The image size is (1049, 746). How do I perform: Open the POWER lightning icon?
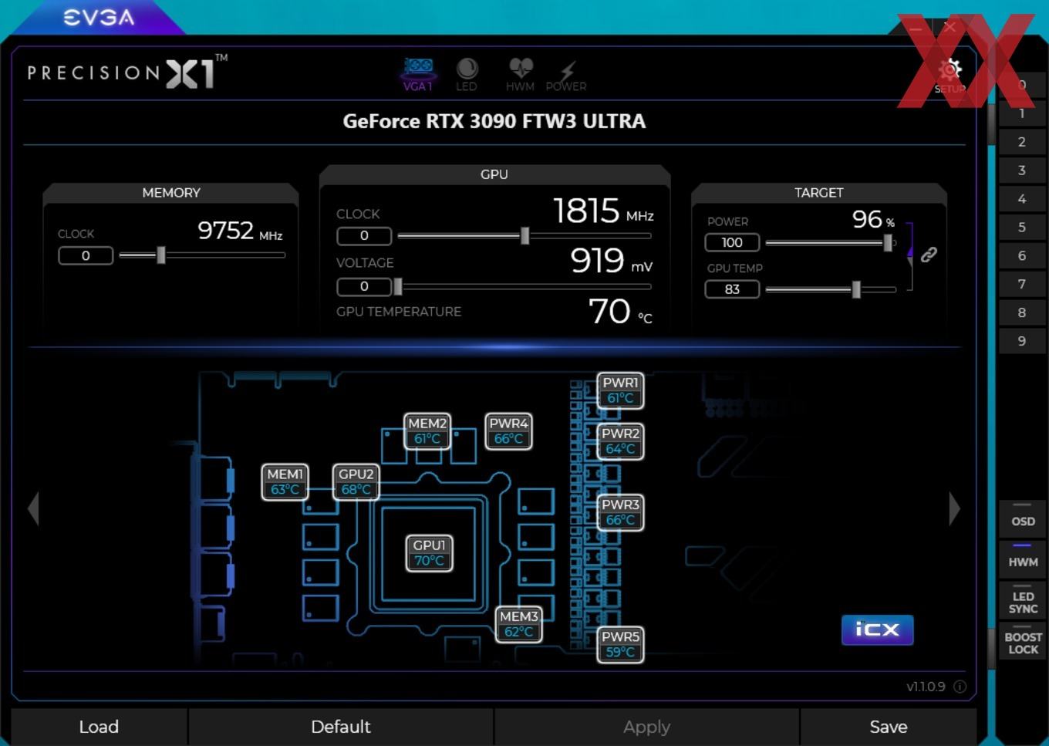[566, 76]
